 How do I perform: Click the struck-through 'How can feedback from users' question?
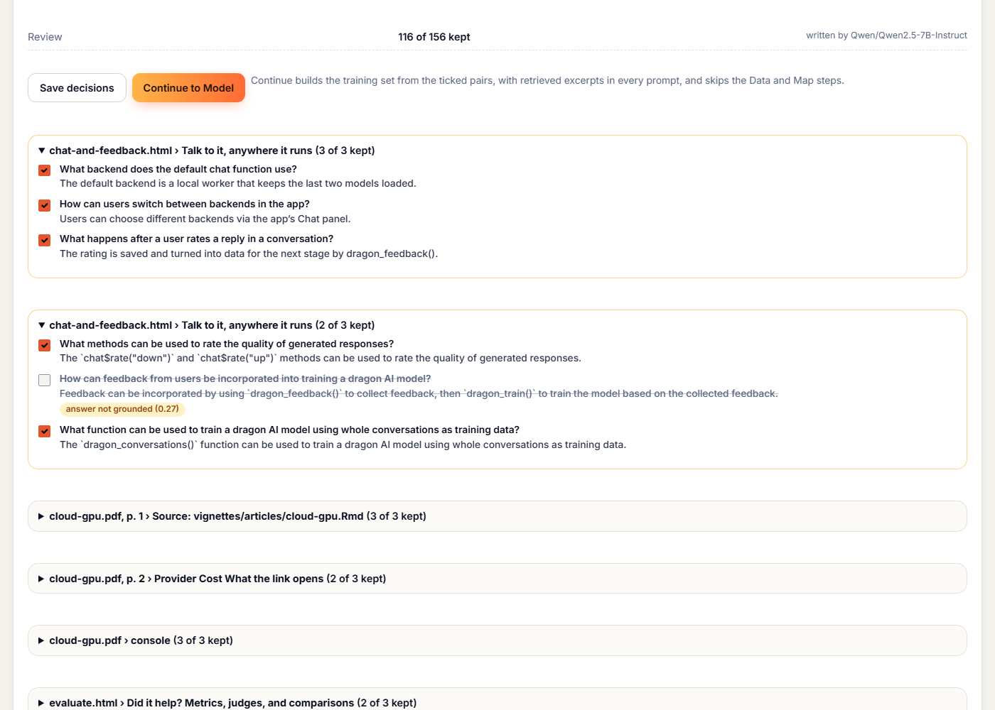245,378
